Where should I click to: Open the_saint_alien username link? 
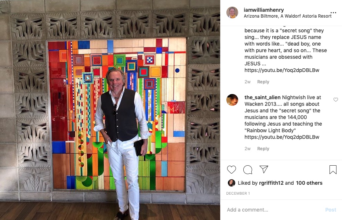pyautogui.click(x=262, y=97)
